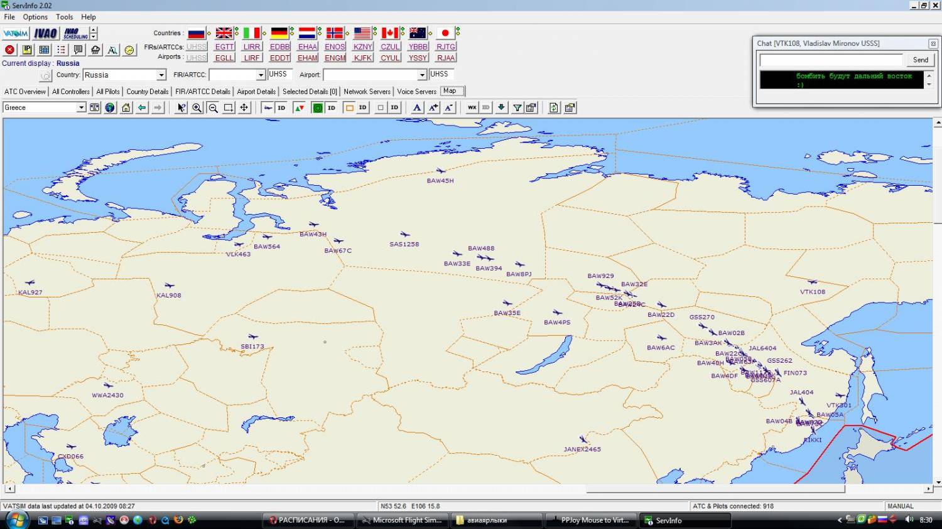
Task: Expand the map region dropdown showing Greece
Action: [81, 108]
